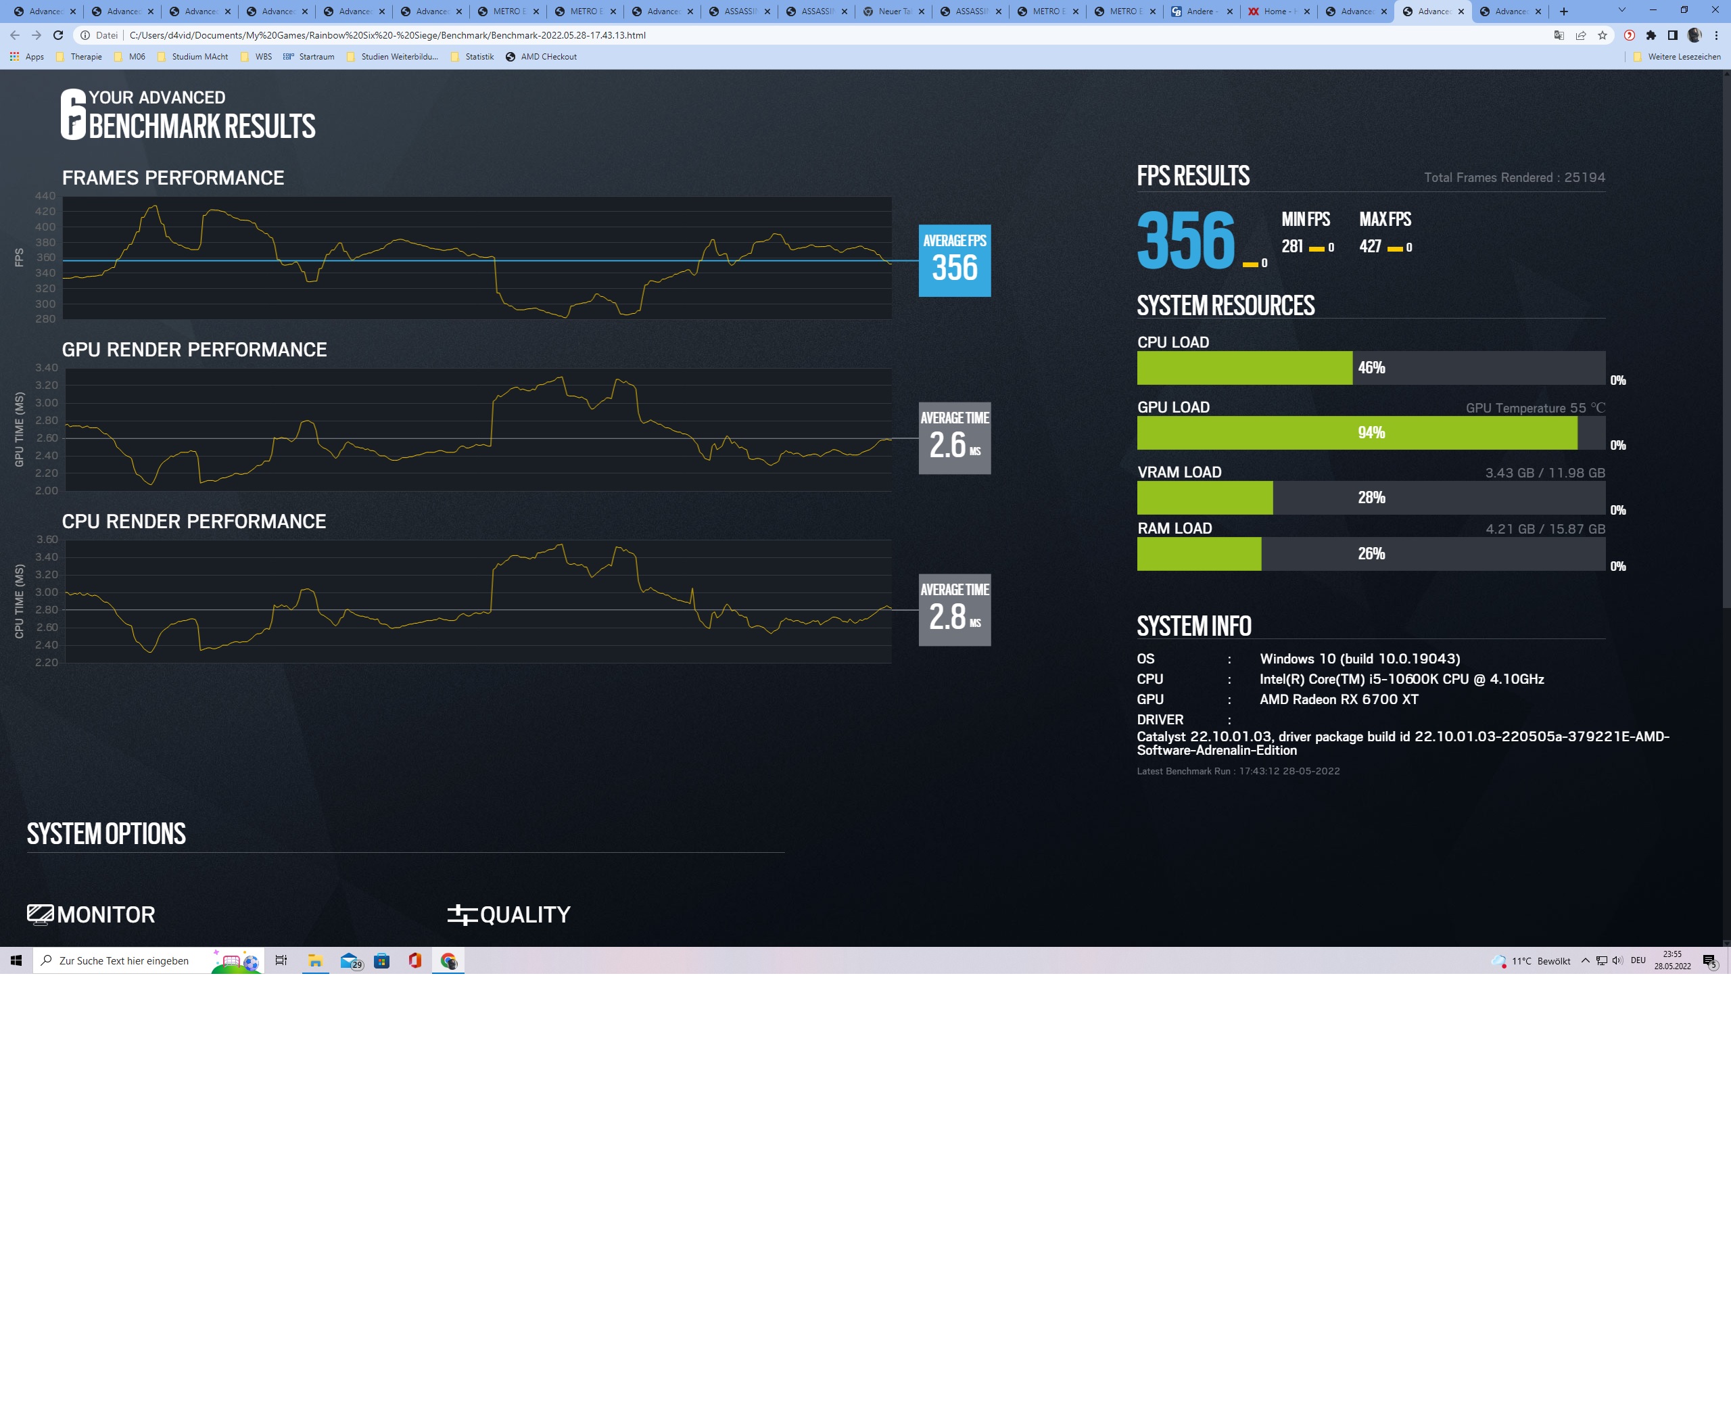Reload the benchmark page

tap(58, 35)
